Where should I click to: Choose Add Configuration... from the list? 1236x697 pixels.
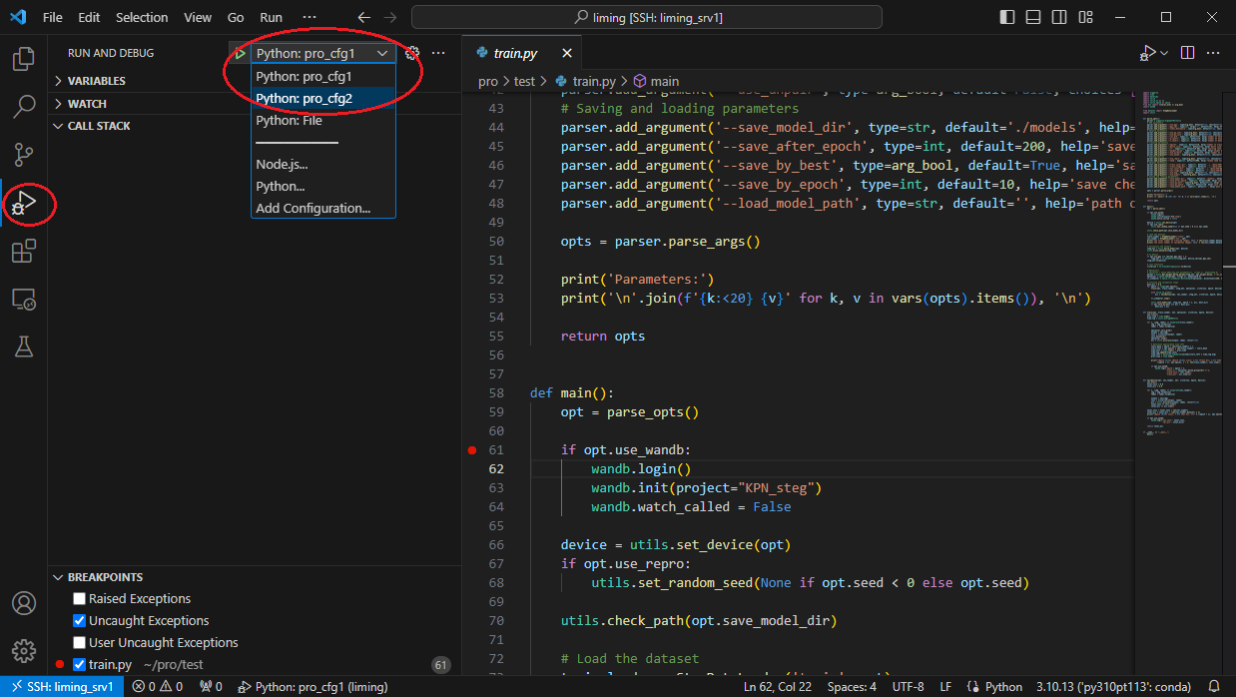312,208
